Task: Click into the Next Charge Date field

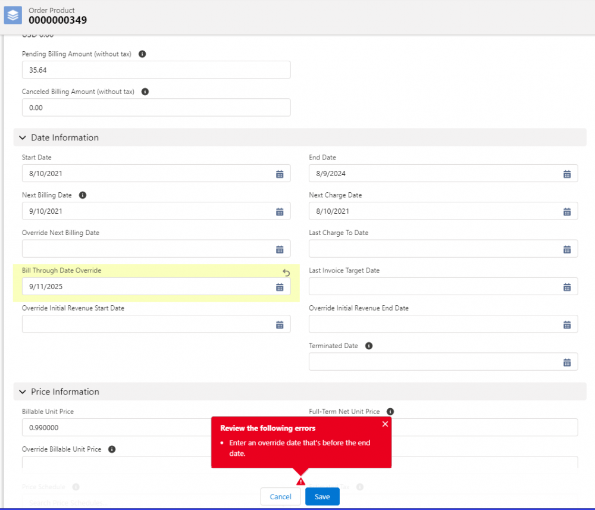Action: 443,211
